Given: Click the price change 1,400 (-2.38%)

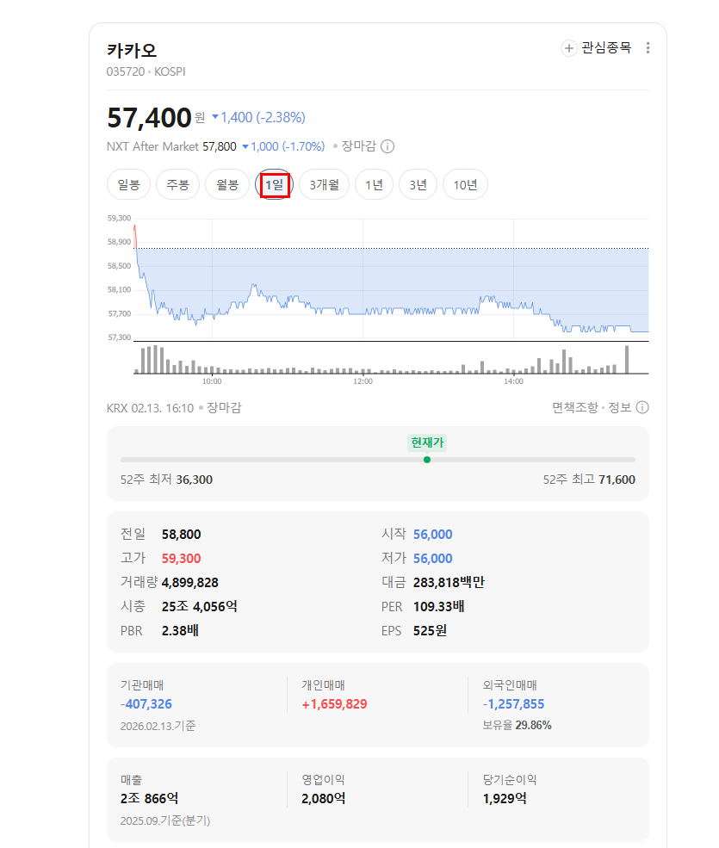Looking at the screenshot, I should (258, 117).
